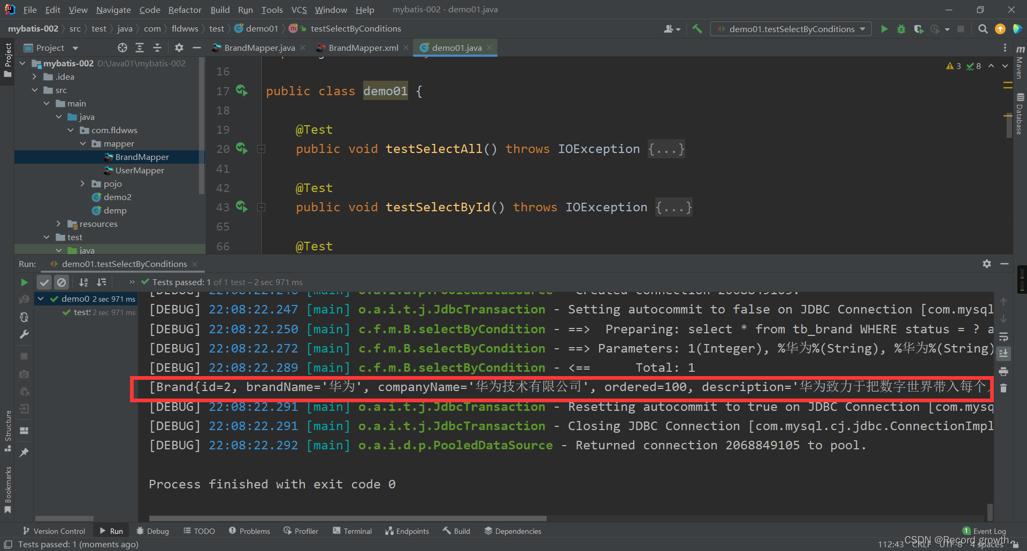Click the editor vertical scrollbar thumb
1027x551 pixels.
click(x=1009, y=126)
